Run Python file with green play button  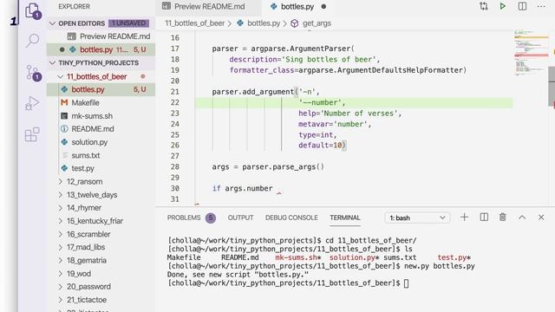pos(503,6)
